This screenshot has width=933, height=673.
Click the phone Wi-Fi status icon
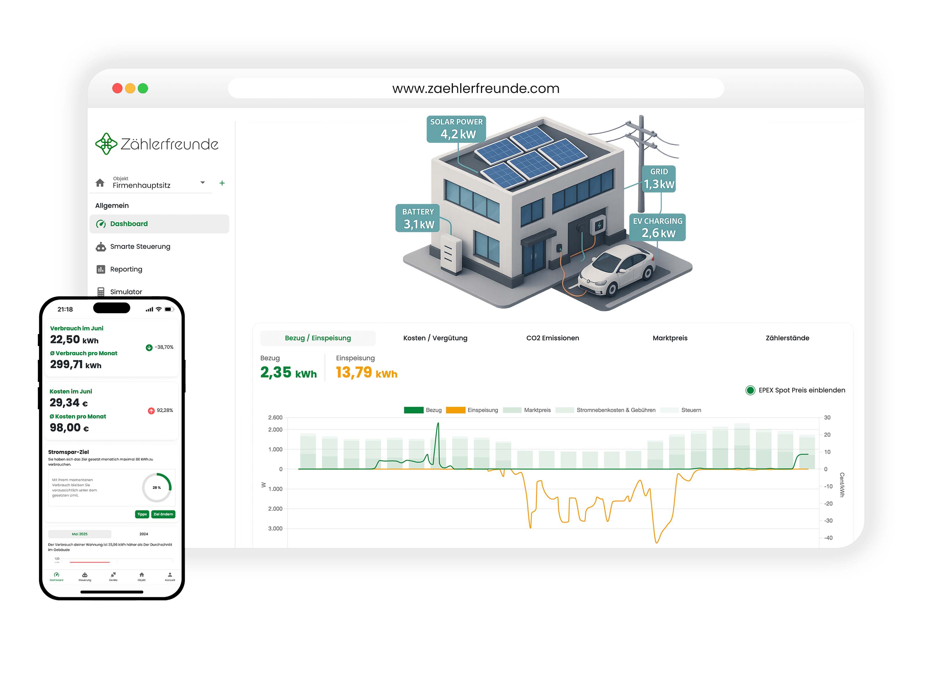(158, 309)
